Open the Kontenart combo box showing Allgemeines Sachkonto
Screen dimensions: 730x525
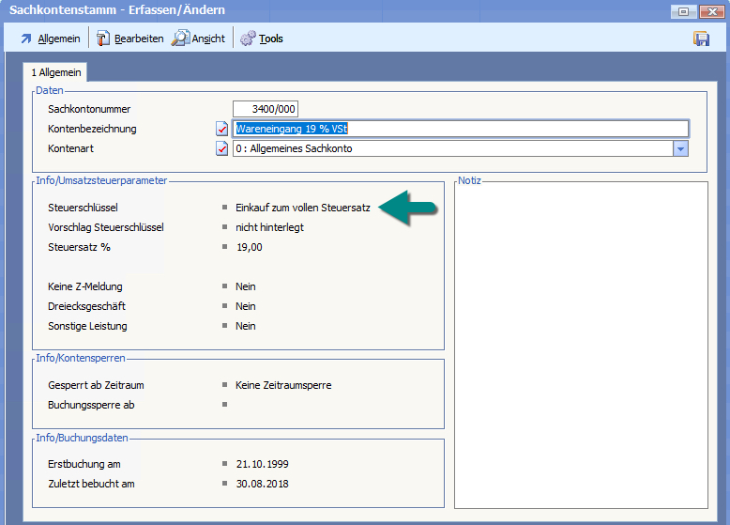click(452, 148)
